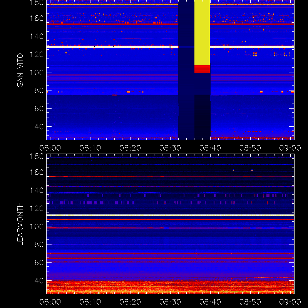Click the yellow block in San Vito spectrogram
Image resolution: width=308 pixels, height=308 pixels.
(202, 32)
